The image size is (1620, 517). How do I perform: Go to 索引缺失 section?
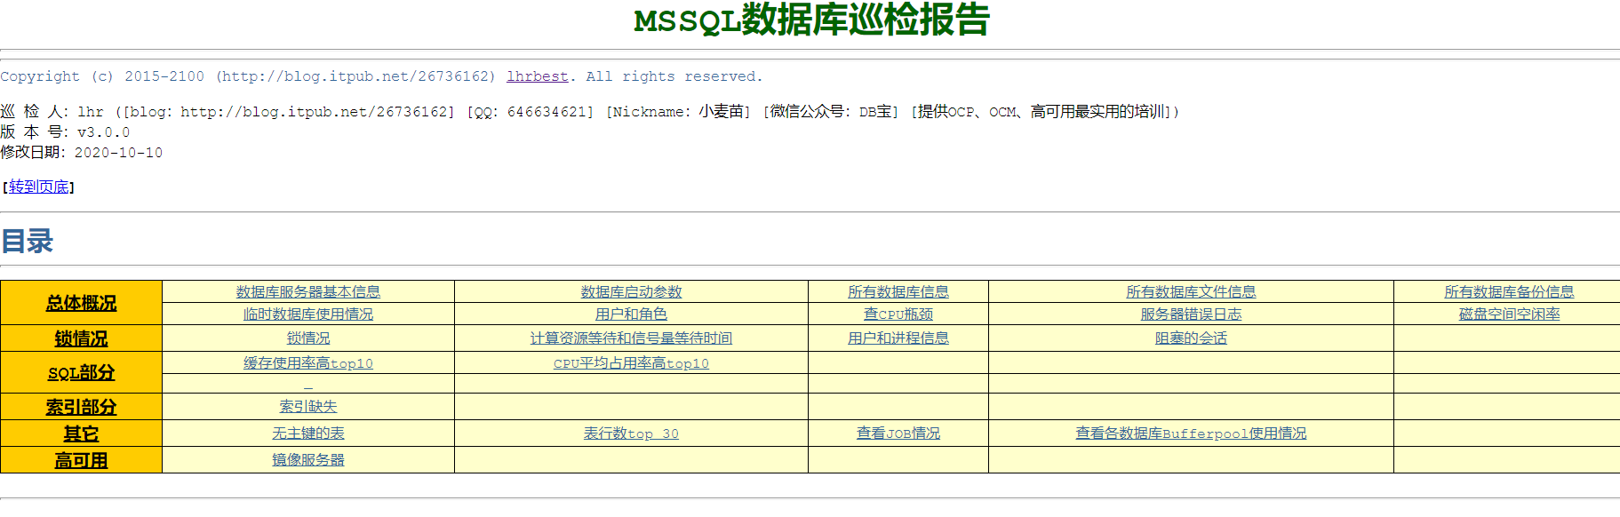click(308, 406)
